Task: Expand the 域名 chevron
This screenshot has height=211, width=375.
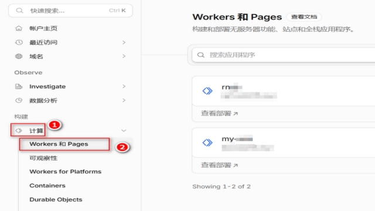Action: point(124,56)
